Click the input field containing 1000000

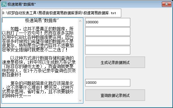(x=108, y=22)
